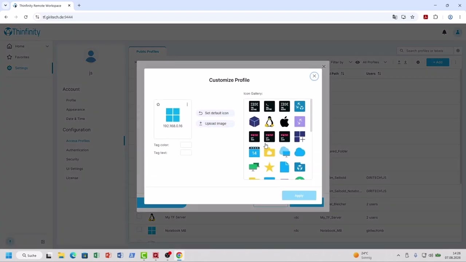This screenshot has height=262, width=466.
Task: Open the Filter by dropdown
Action: tap(341, 62)
